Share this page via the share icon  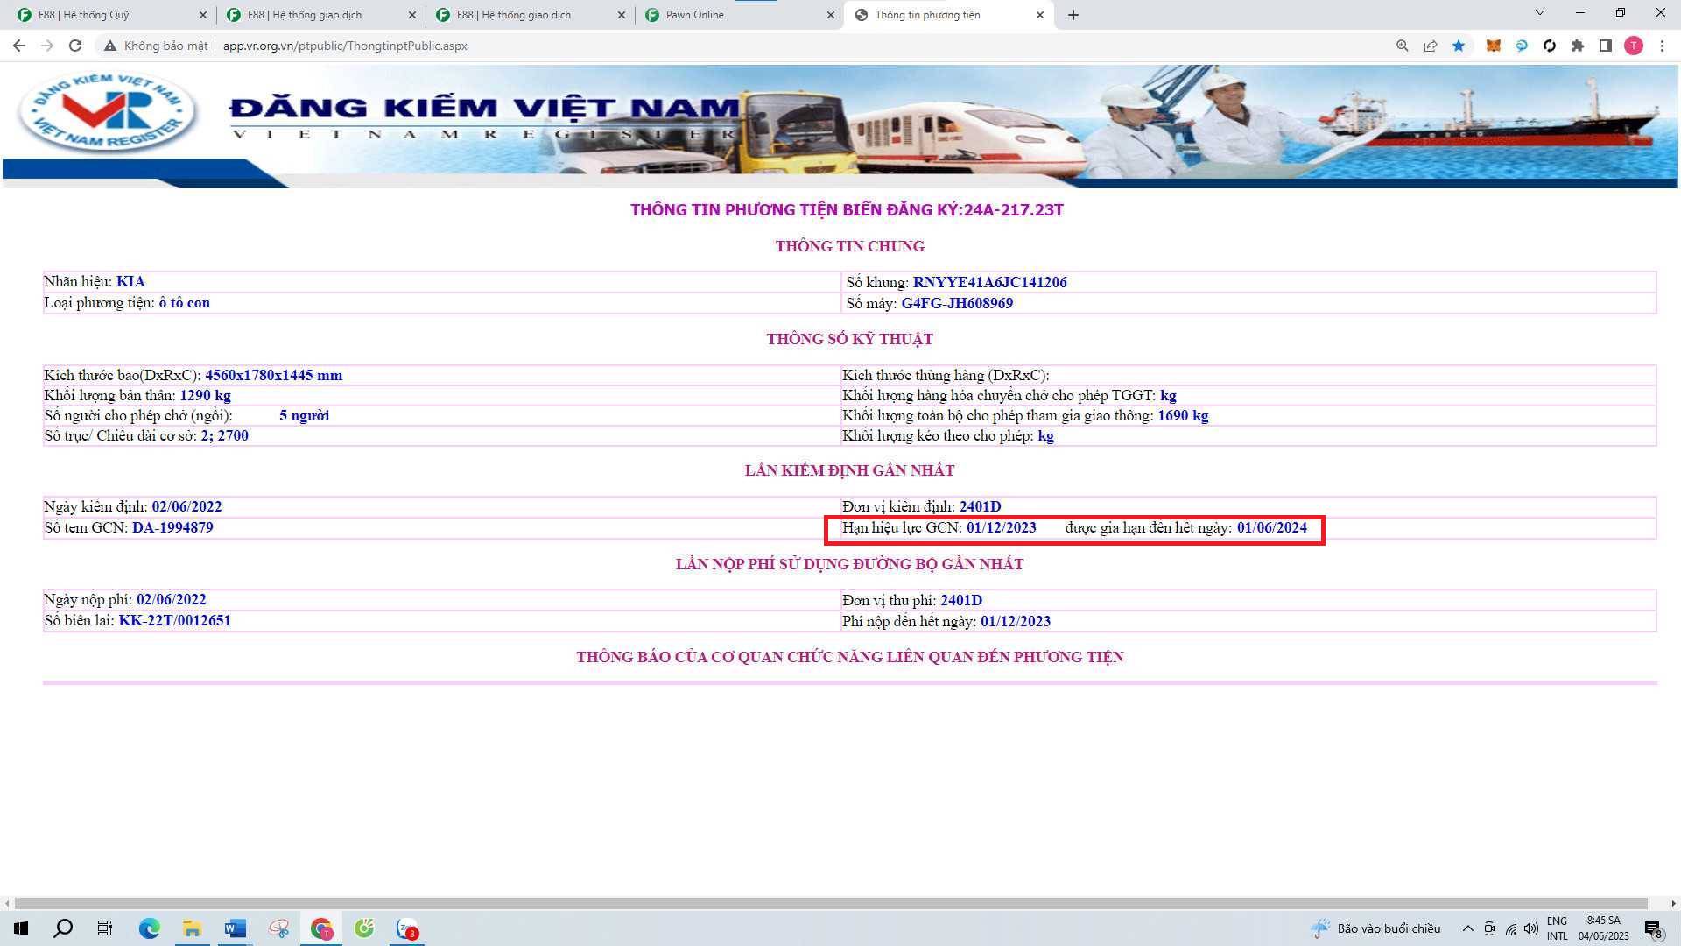pos(1431,46)
